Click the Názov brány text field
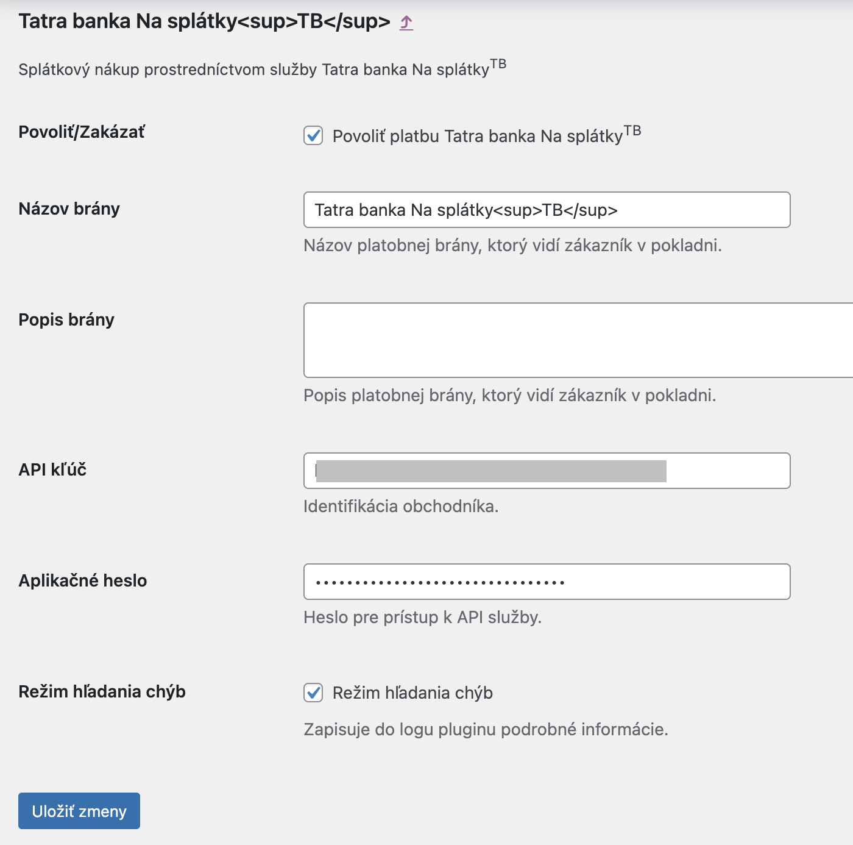Image resolution: width=853 pixels, height=845 pixels. [547, 210]
